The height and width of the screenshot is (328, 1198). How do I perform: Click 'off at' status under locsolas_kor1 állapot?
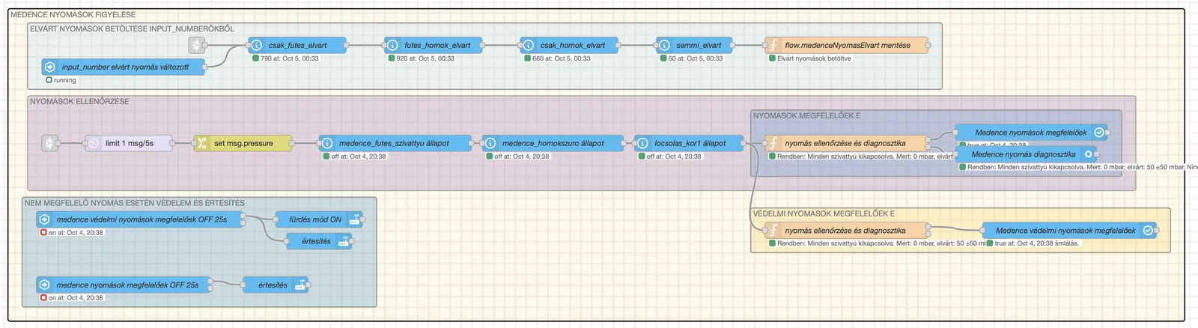[669, 157]
